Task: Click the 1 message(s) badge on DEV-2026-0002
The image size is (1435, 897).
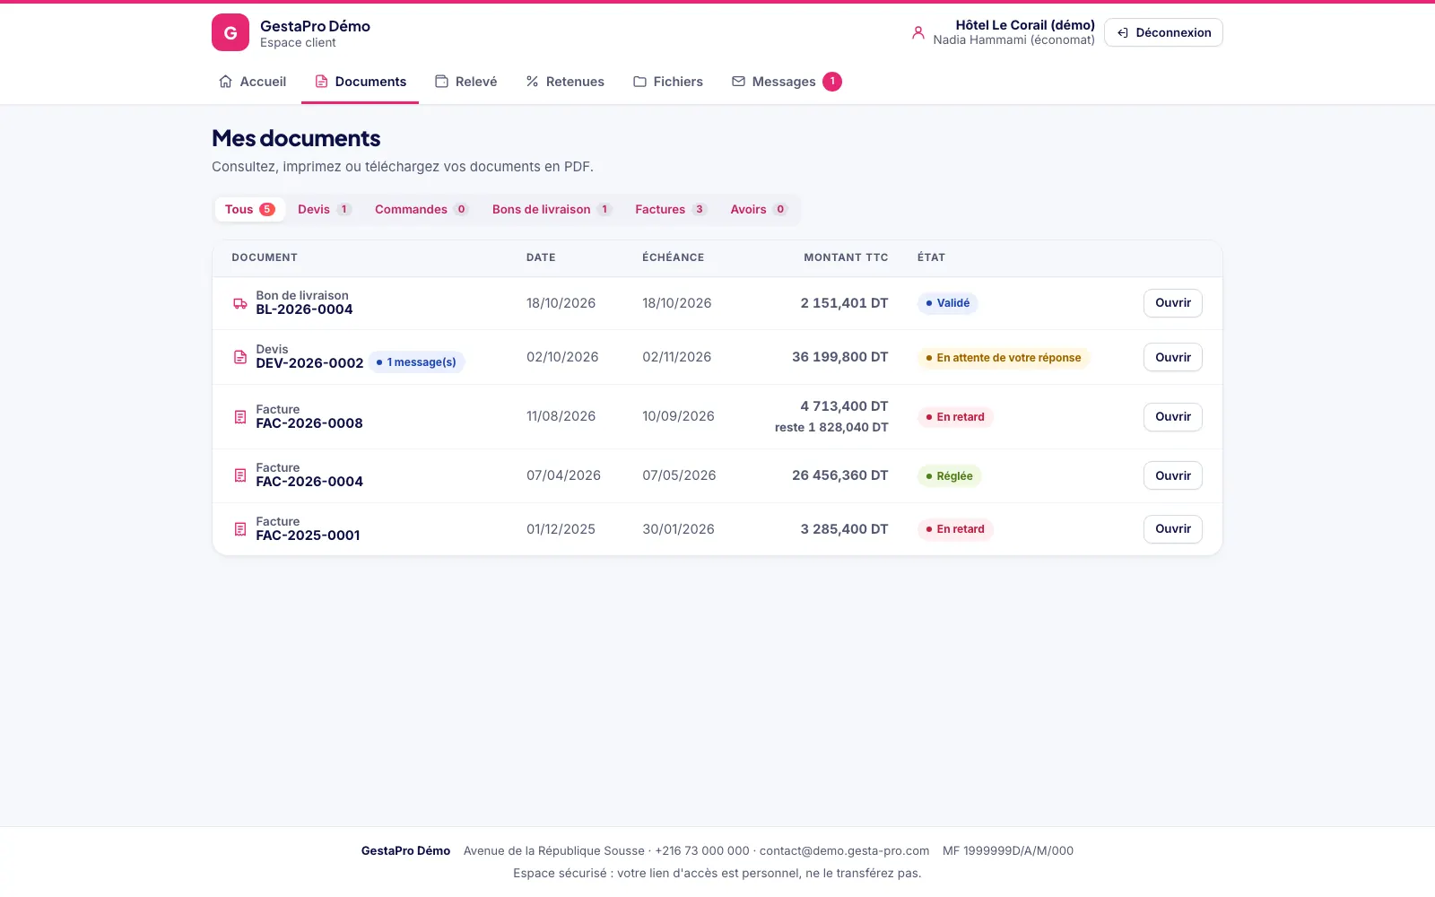Action: tap(416, 362)
